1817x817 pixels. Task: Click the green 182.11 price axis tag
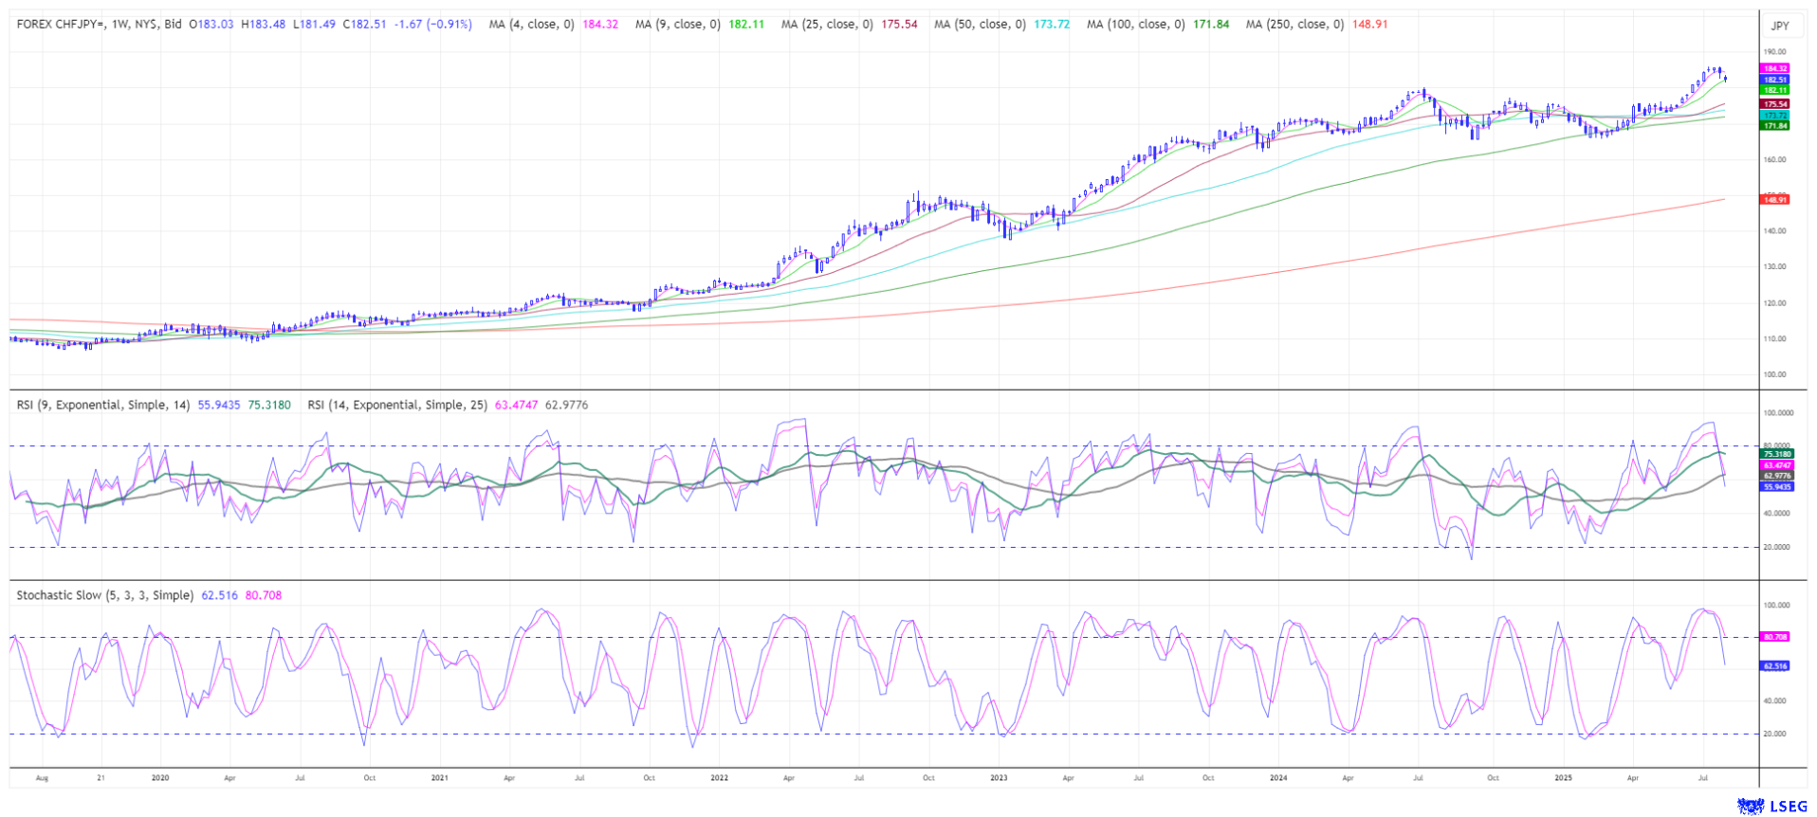pyautogui.click(x=1774, y=90)
